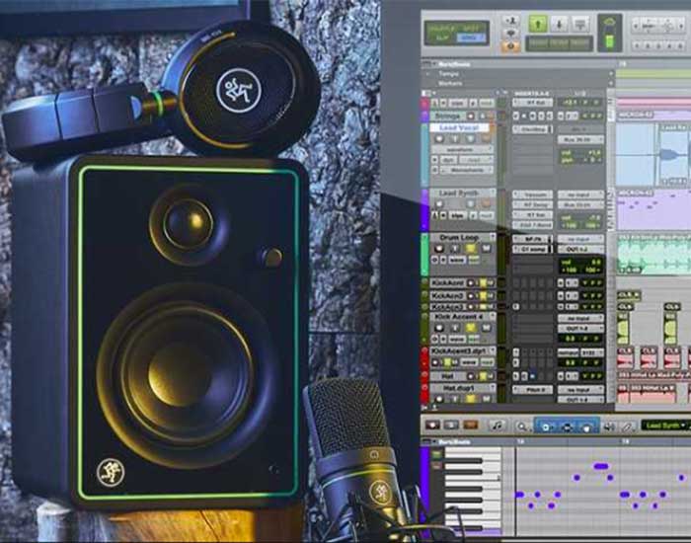Select the Slip edit mode button
Image resolution: width=691 pixels, height=543 pixels.
(x=442, y=39)
